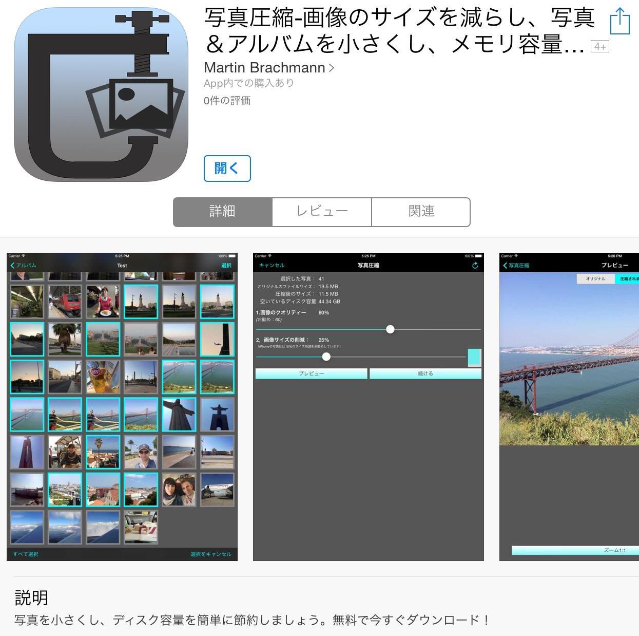Image resolution: width=639 pixels, height=636 pixels.
Task: Tap the プレビュー preview button
Action: tap(312, 373)
